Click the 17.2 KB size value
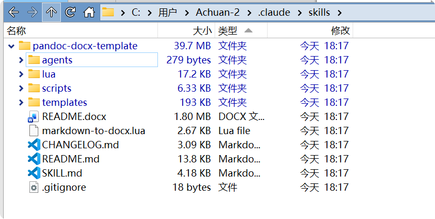 click(x=194, y=74)
